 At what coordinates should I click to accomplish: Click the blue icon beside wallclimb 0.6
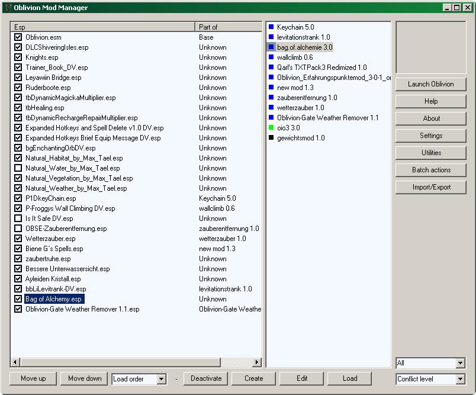point(271,57)
